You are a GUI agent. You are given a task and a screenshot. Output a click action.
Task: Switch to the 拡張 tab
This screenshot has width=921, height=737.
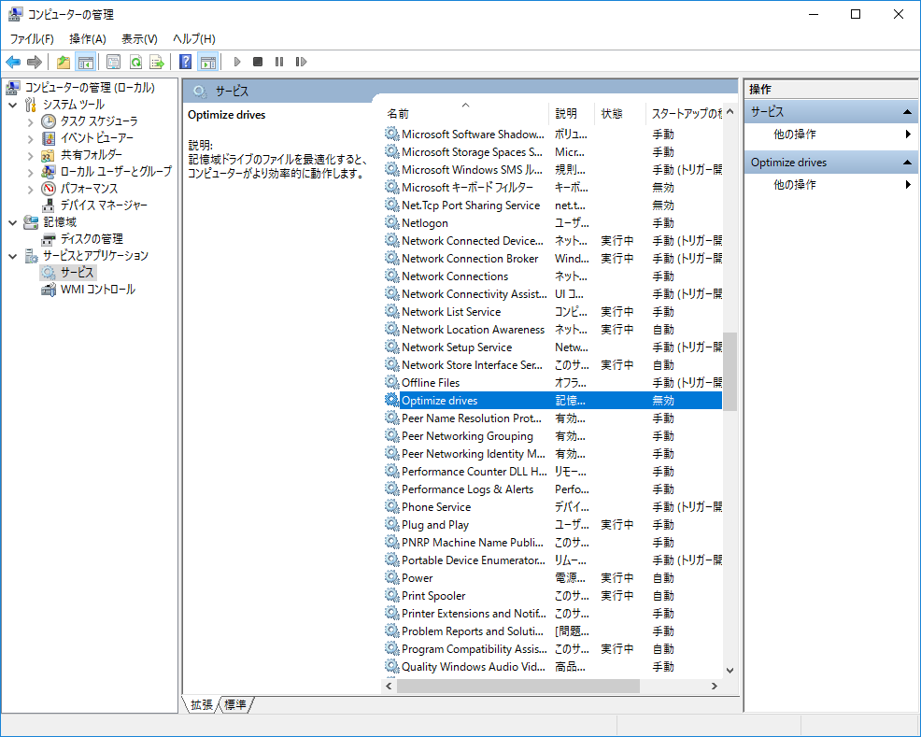point(202,704)
